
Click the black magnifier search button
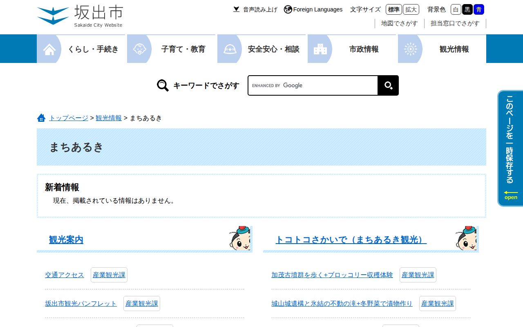(388, 85)
